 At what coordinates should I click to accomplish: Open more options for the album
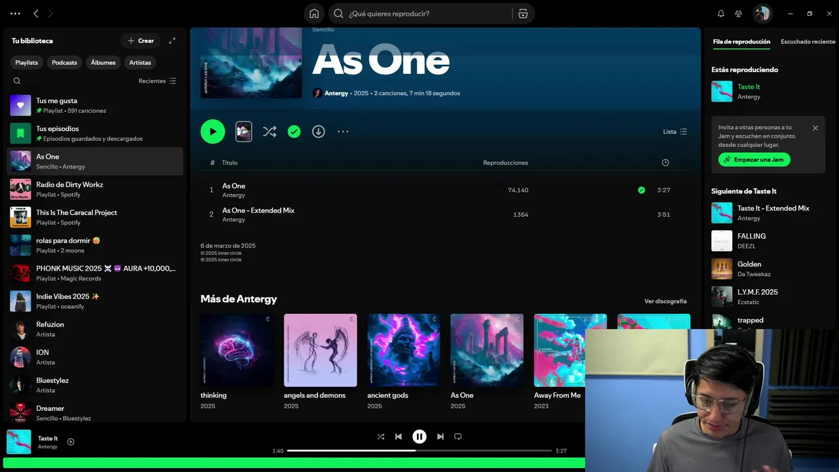(x=343, y=131)
